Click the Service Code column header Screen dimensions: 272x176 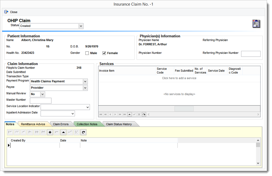point(165,71)
